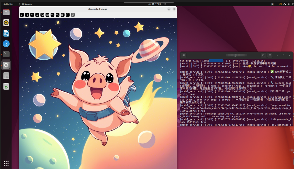Click Activities in the top bar
Image resolution: width=294 pixels, height=169 pixels.
(x=8, y=4)
